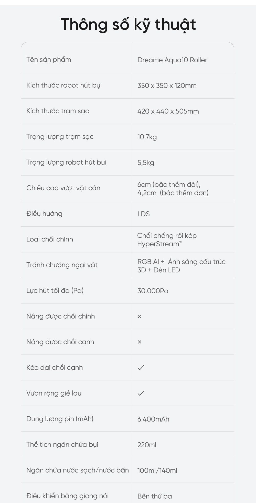Click the 220ml dust bin volume

pos(147,445)
